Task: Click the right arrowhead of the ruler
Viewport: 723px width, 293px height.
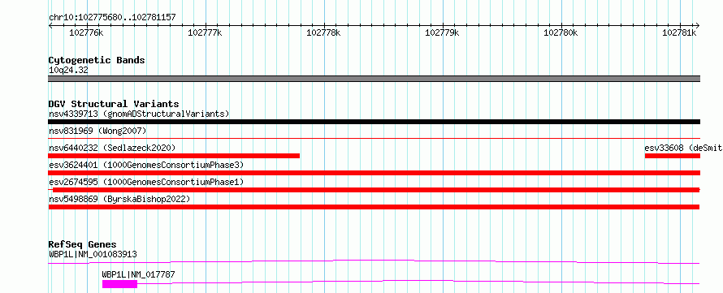Action: pyautogui.click(x=697, y=26)
